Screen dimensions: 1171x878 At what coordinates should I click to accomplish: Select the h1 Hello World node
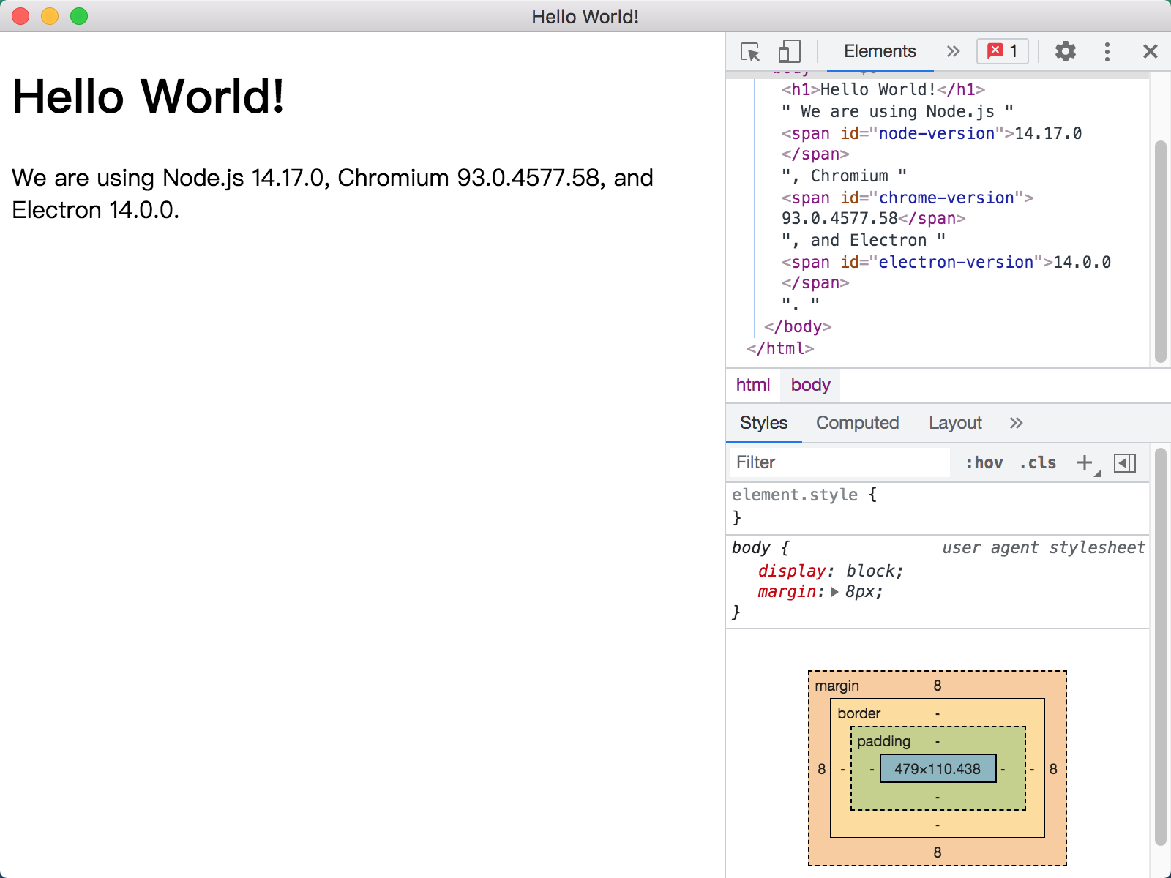pyautogui.click(x=883, y=89)
